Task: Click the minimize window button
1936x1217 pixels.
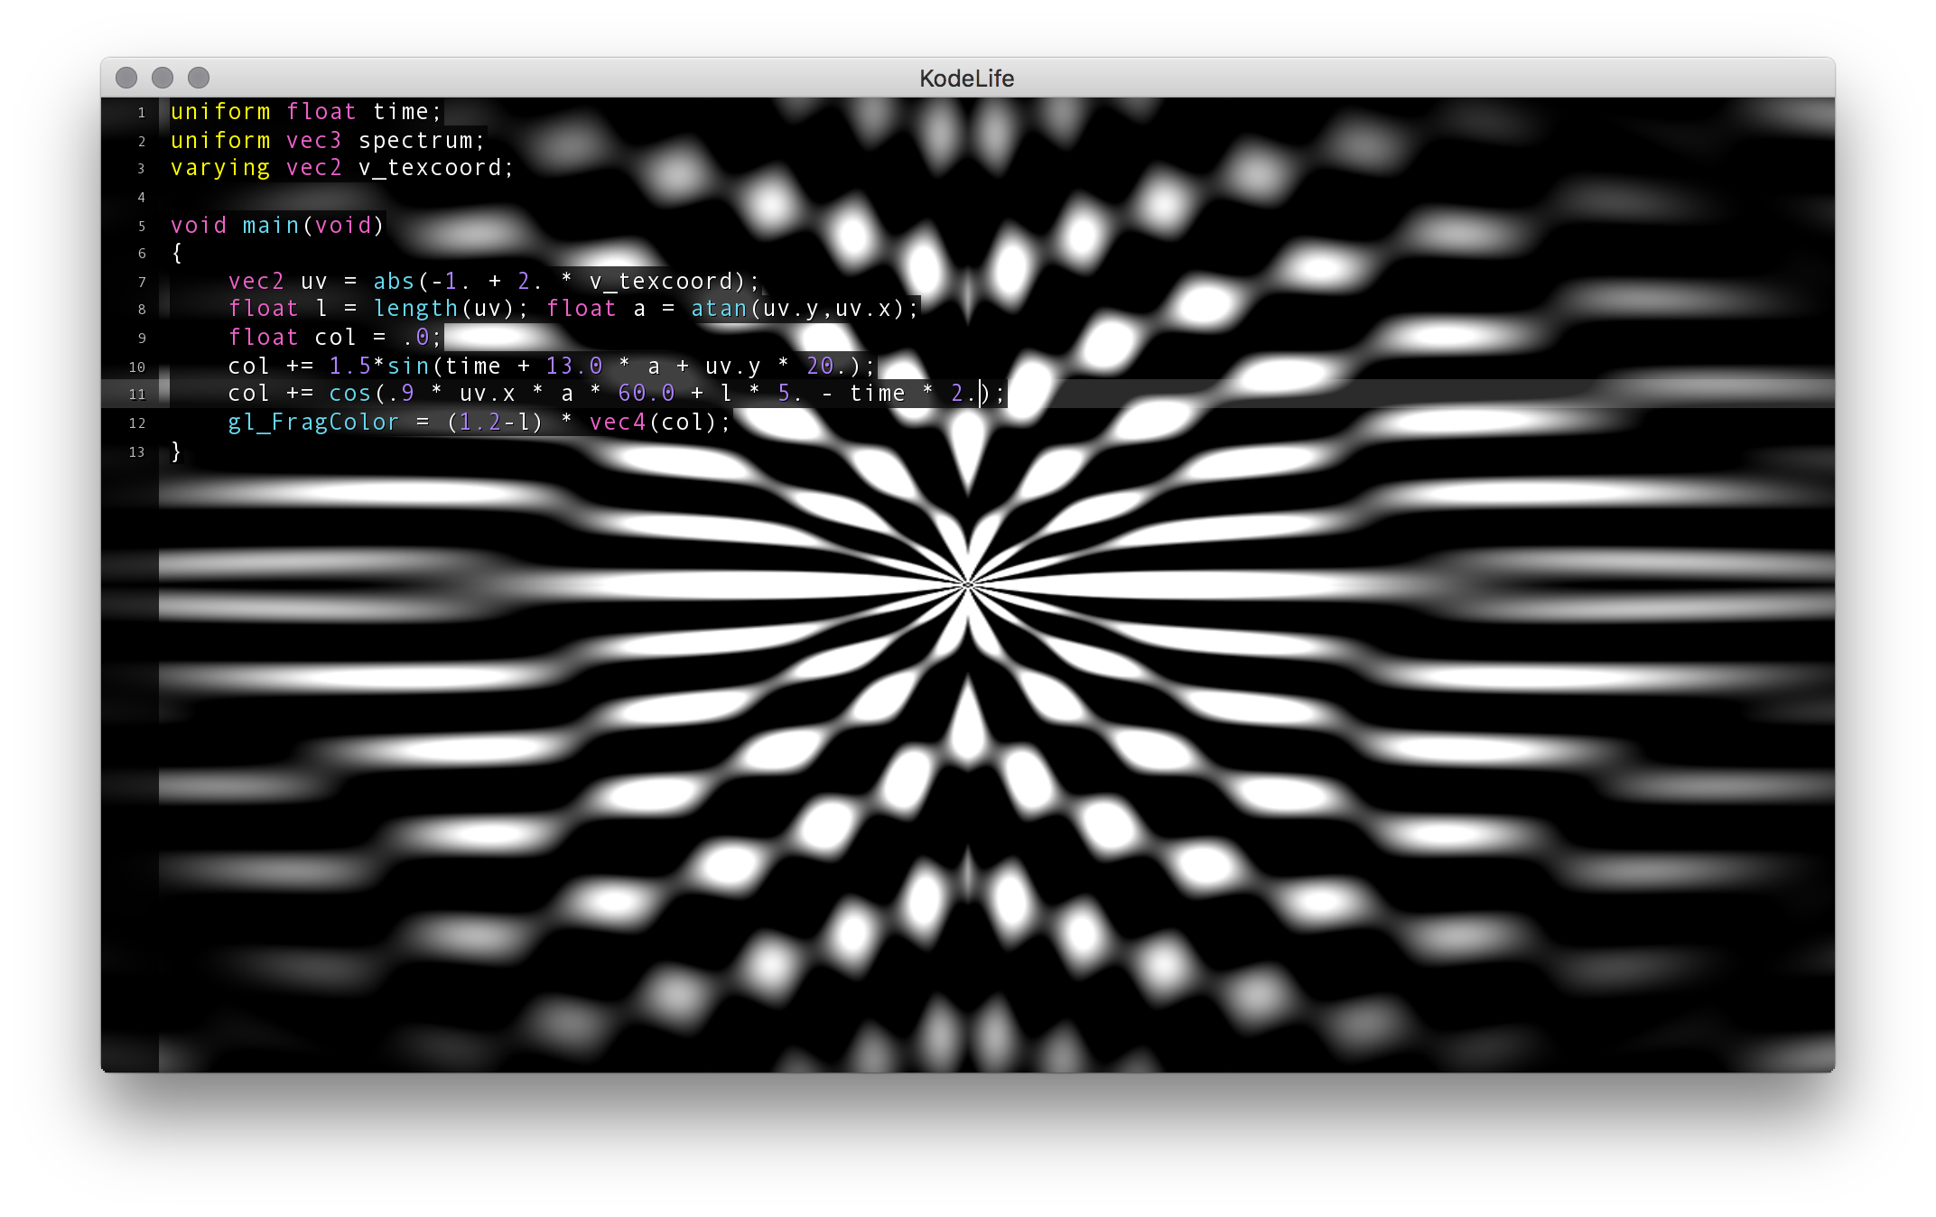Action: [163, 78]
